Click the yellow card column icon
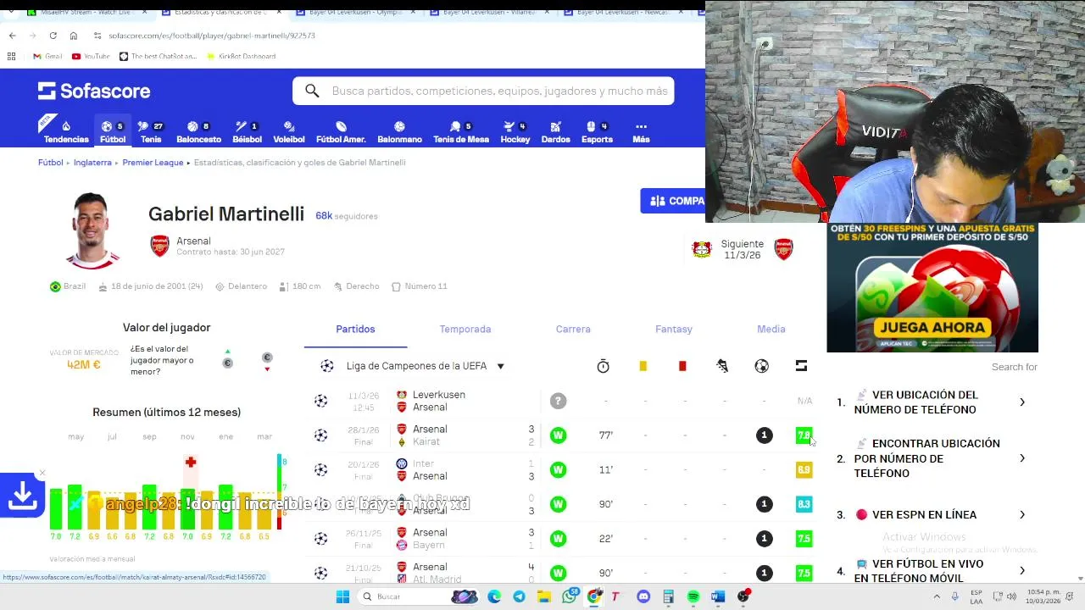This screenshot has height=610, width=1085. pos(643,366)
